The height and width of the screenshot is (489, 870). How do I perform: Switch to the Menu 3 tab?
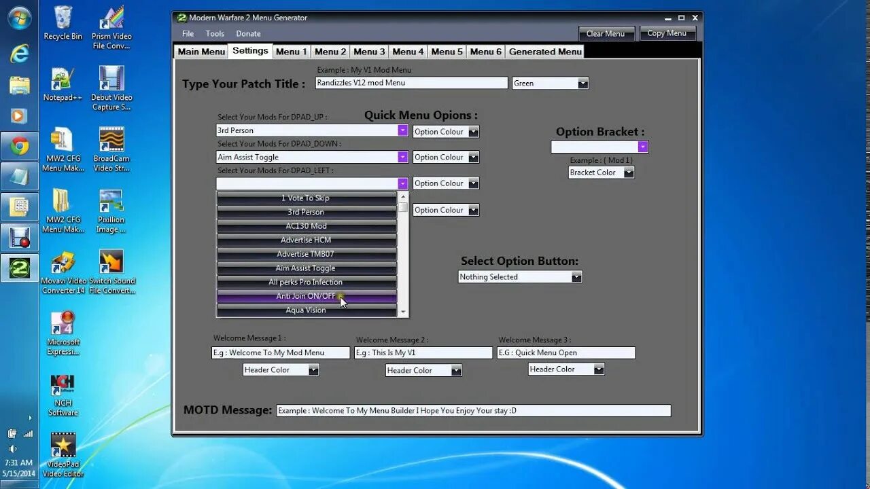(369, 52)
